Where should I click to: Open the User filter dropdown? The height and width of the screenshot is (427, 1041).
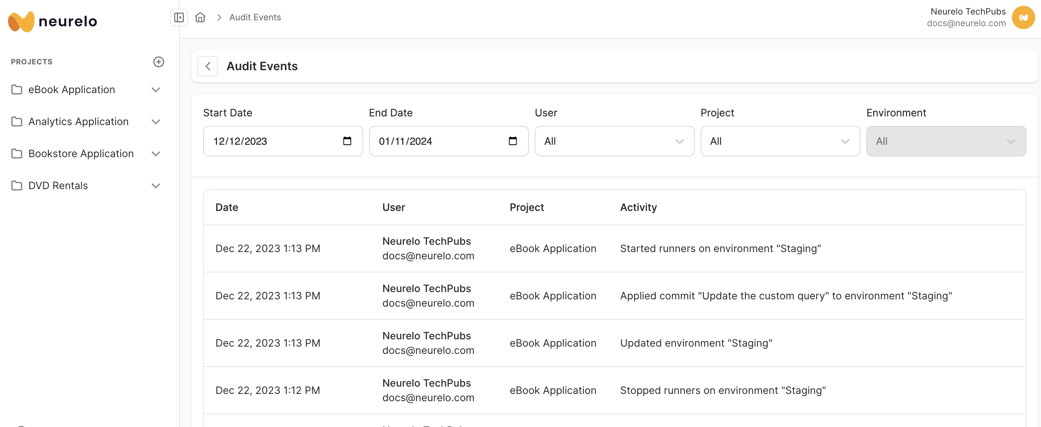click(x=614, y=141)
